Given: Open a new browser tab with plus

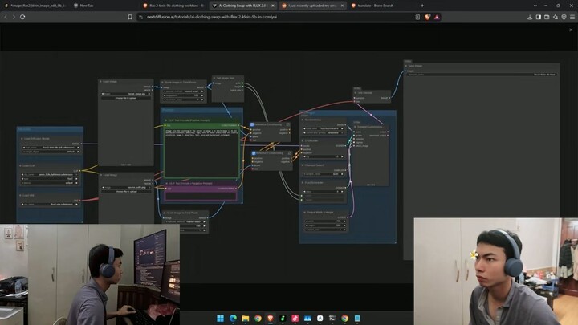Looking at the screenshot, I should 422,6.
